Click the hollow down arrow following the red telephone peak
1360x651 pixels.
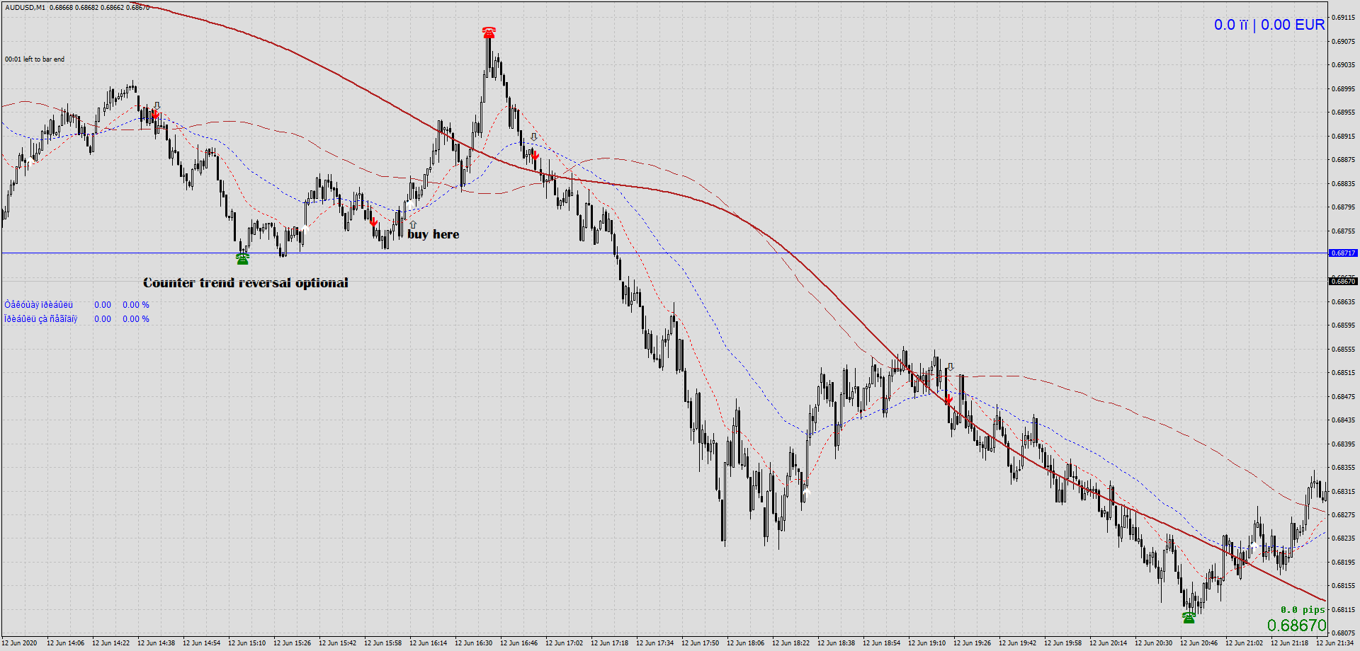click(x=533, y=137)
